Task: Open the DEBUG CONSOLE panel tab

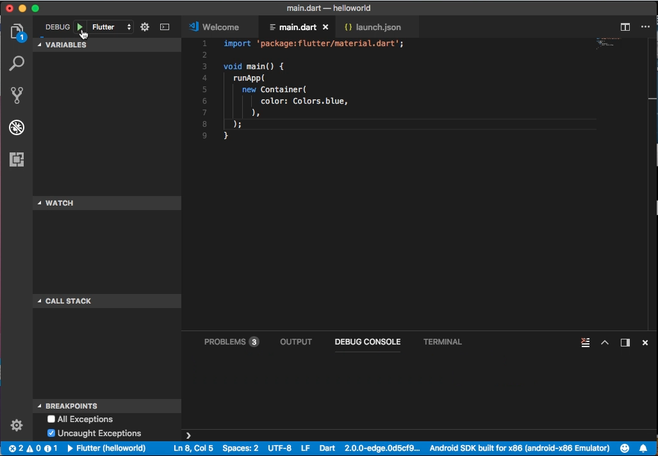Action: tap(368, 342)
